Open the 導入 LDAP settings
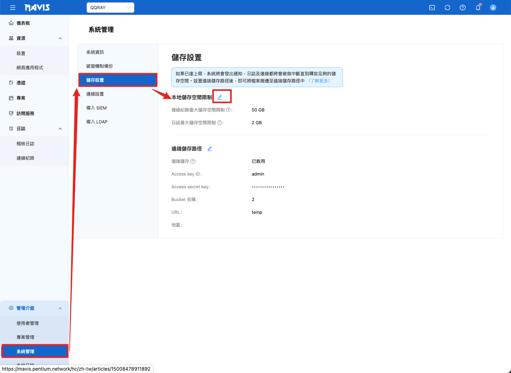Screen dimensions: 511x373 (x=97, y=122)
